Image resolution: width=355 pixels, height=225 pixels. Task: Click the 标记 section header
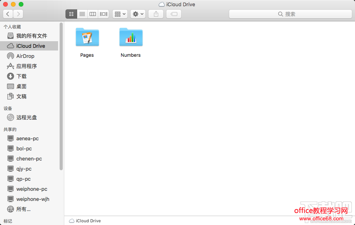[x=8, y=221]
